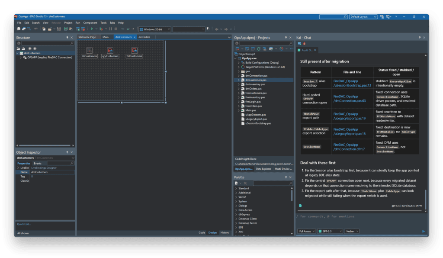Click the green Run button in the toolbar
This screenshot has width=443, height=258.
(92, 29)
